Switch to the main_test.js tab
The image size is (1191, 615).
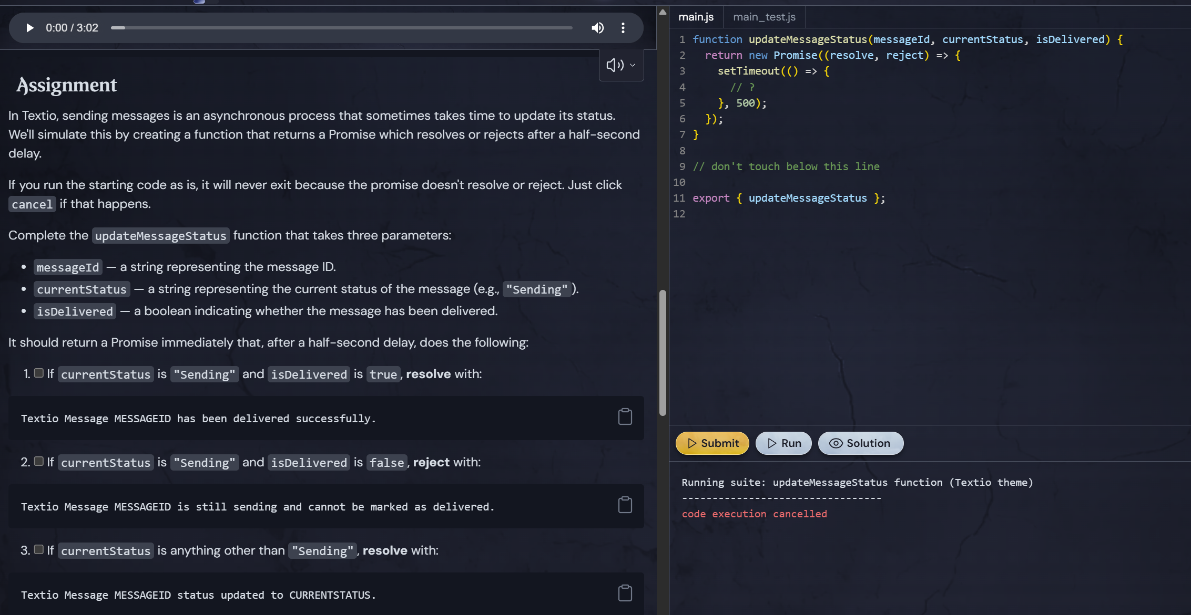tap(764, 17)
